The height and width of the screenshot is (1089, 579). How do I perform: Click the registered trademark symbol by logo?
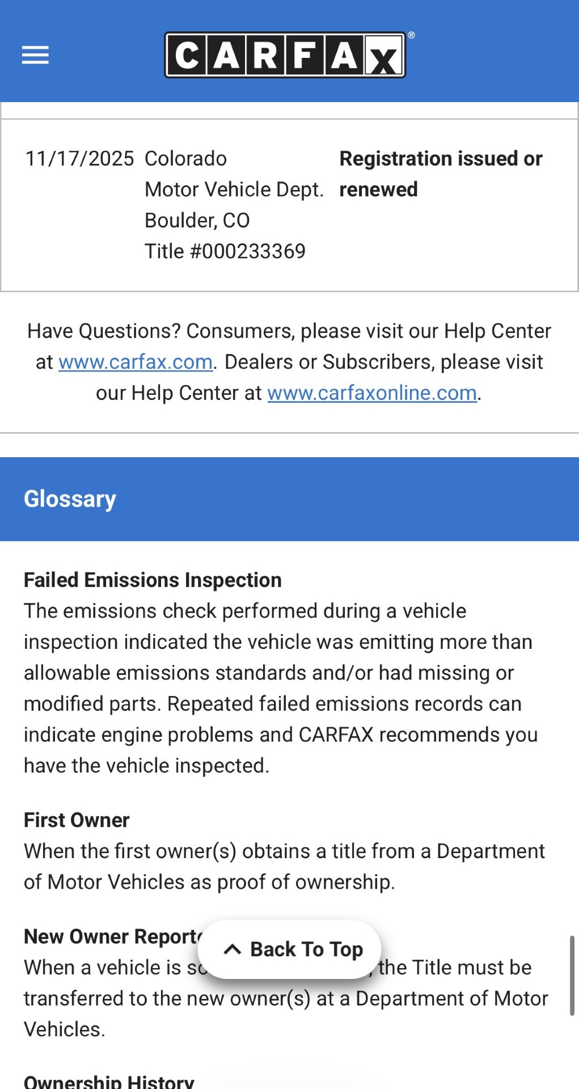(412, 35)
